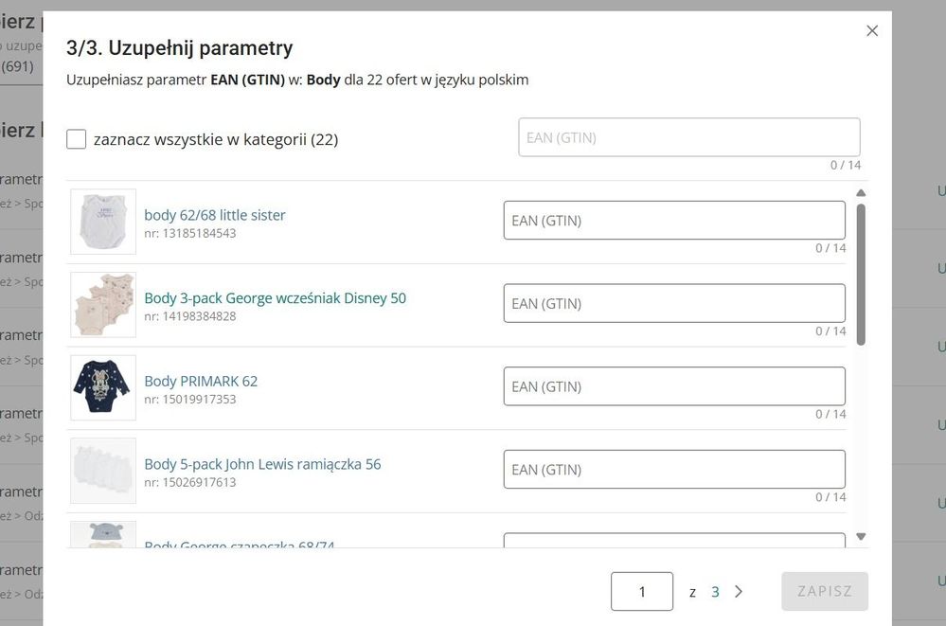The width and height of the screenshot is (946, 626).
Task: Focus EAN field for body 62/68 little sister
Action: [673, 221]
